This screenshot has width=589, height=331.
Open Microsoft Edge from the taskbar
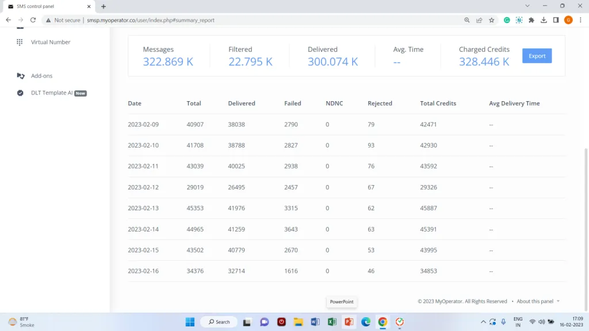click(366, 322)
